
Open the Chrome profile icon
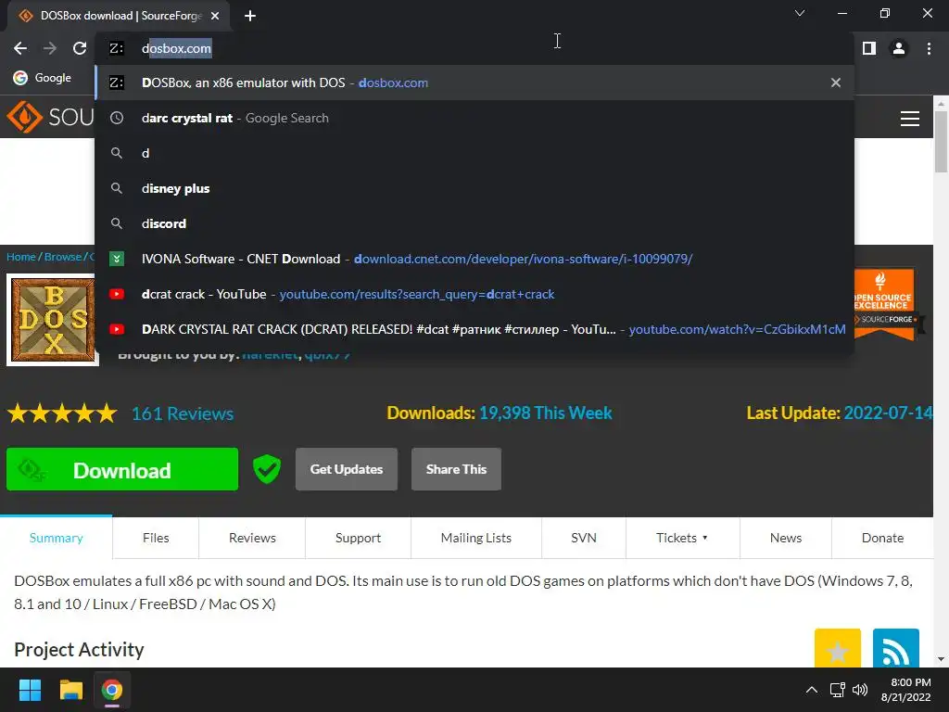[x=899, y=48]
